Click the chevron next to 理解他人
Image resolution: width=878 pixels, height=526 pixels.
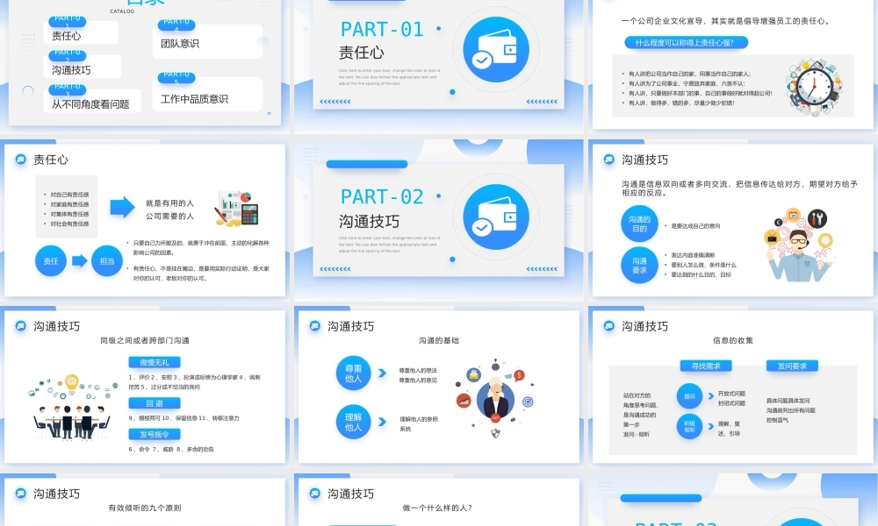[x=382, y=422]
